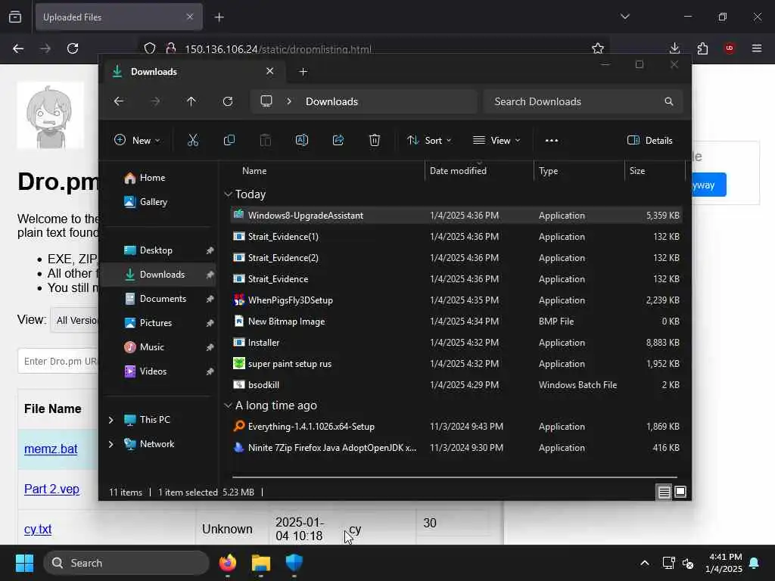Image resolution: width=775 pixels, height=581 pixels.
Task: Click the Windows taskbar Search box
Action: pyautogui.click(x=126, y=563)
